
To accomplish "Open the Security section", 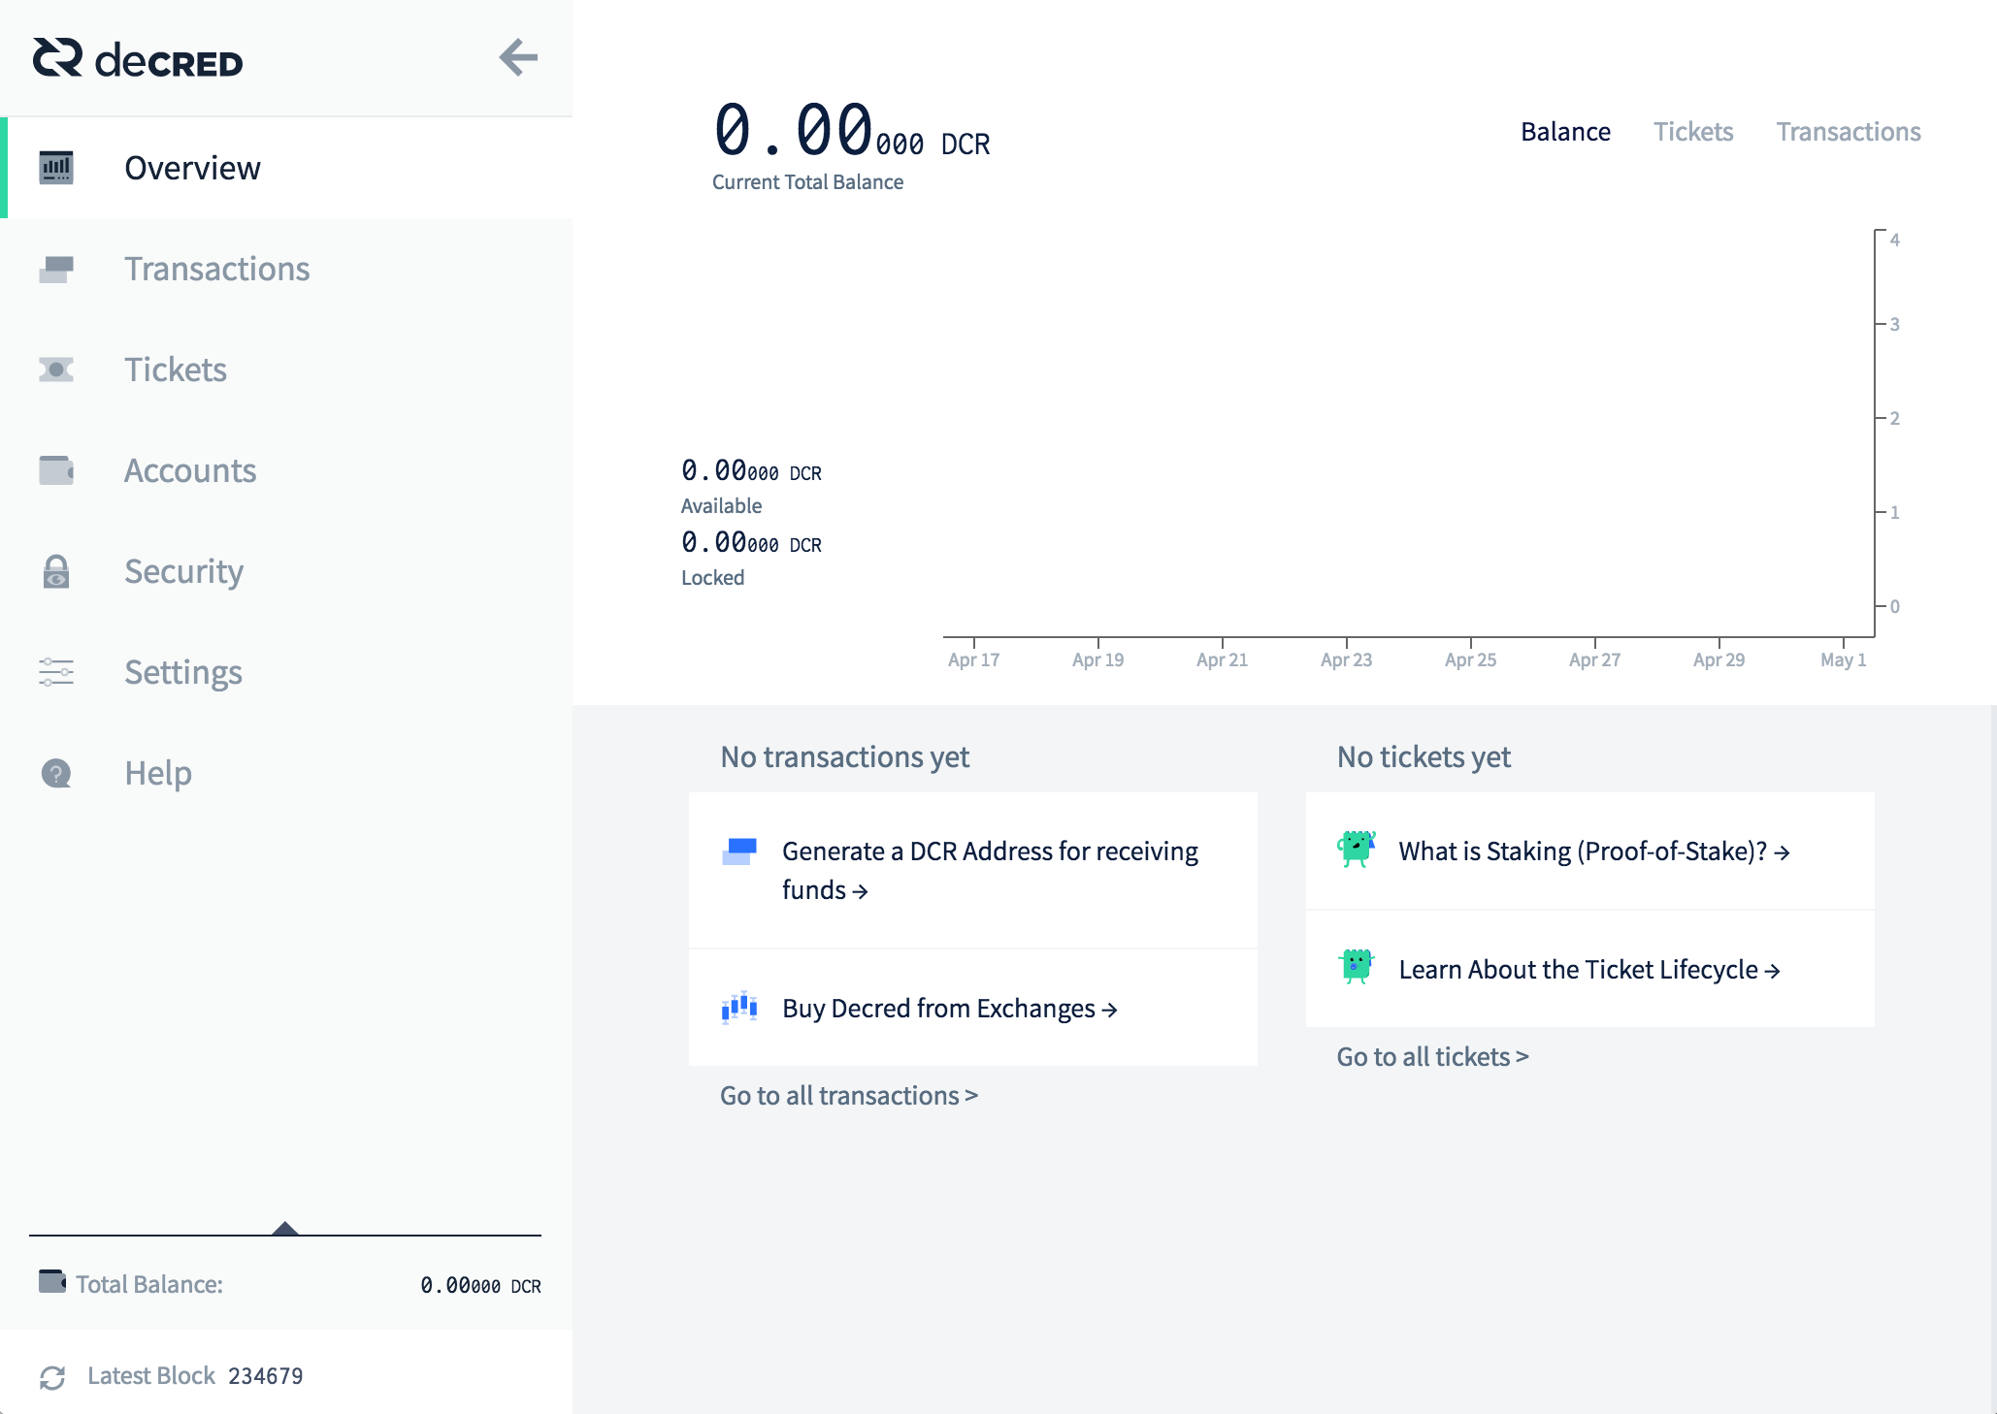I will (x=286, y=571).
